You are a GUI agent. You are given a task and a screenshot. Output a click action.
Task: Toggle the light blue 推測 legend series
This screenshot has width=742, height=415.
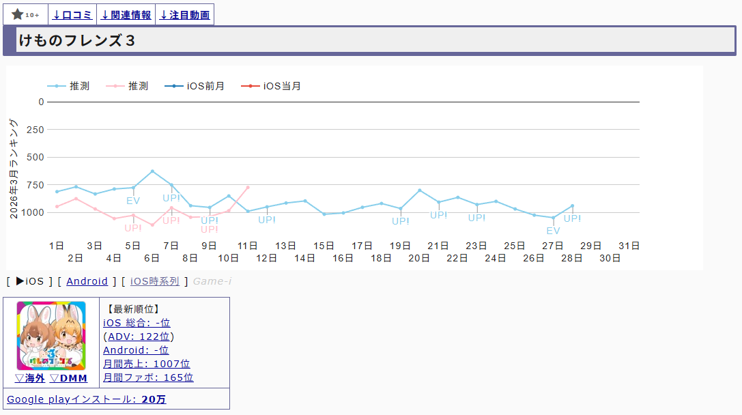click(68, 86)
